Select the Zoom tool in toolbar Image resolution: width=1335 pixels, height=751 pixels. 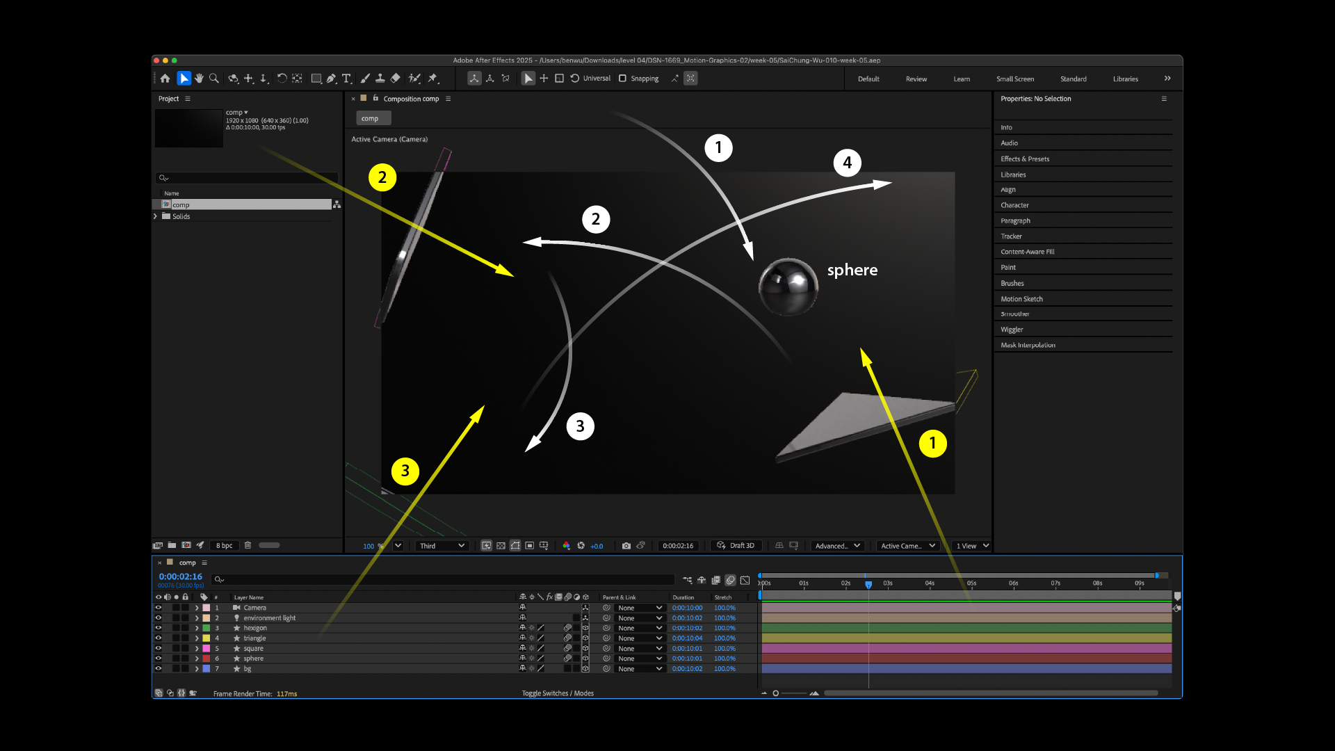[x=214, y=79]
